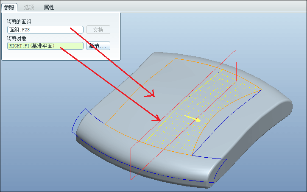This screenshot has width=307, height=192.
Task: Flip the yellow trim direction arrow
Action: 193,118
